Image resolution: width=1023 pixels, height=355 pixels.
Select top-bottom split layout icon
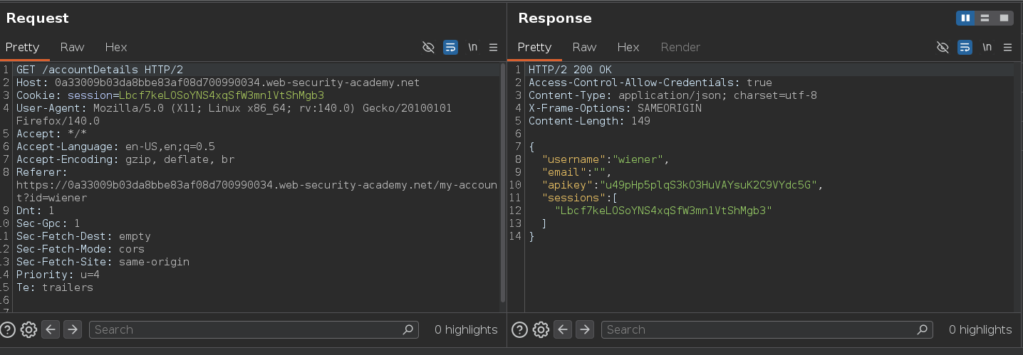click(985, 18)
